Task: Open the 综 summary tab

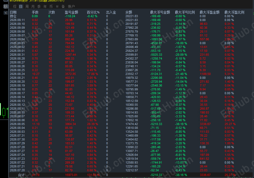Action: pos(15,6)
